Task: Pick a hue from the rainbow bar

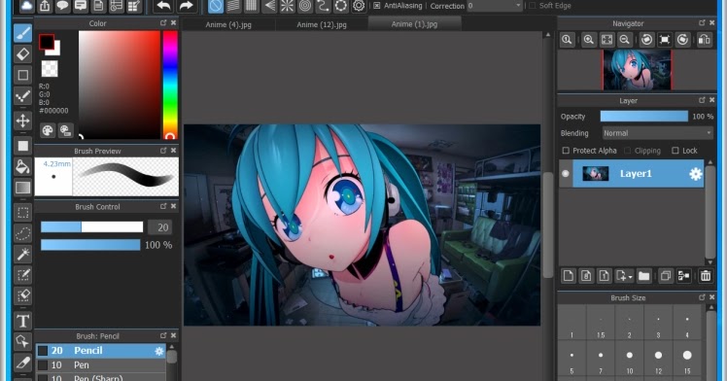Action: pos(170,84)
